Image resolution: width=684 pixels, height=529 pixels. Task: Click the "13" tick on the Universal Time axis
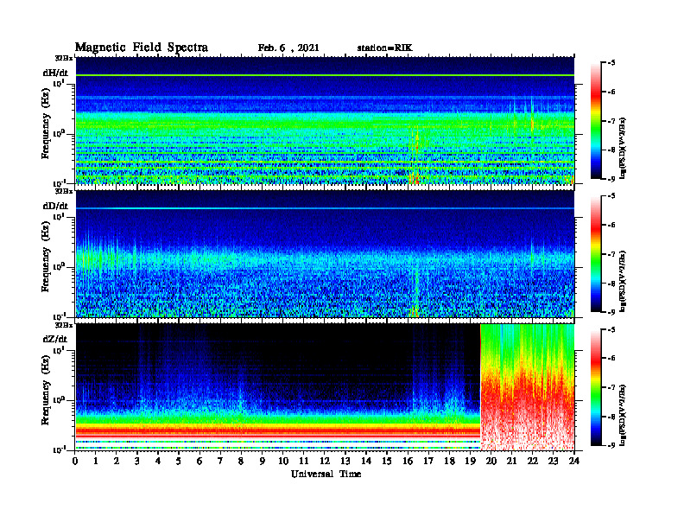[345, 461]
